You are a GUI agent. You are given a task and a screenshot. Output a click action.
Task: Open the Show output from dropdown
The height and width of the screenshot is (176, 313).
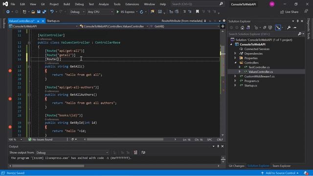click(72, 153)
